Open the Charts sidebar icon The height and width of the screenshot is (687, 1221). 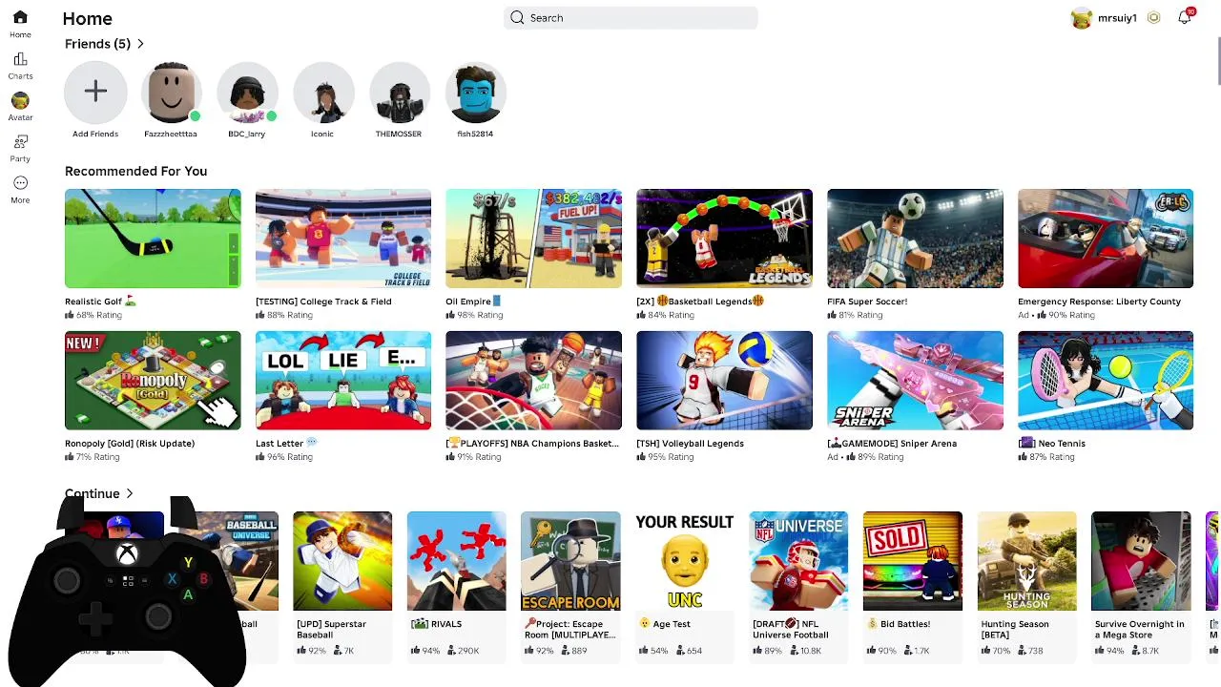(x=20, y=59)
